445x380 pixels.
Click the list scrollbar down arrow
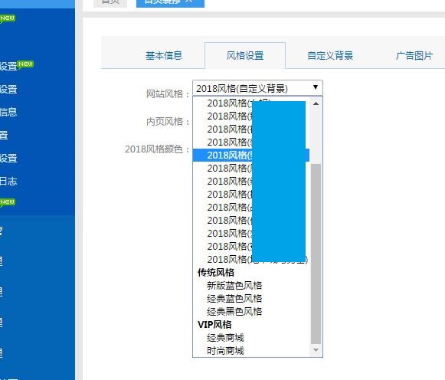click(316, 350)
